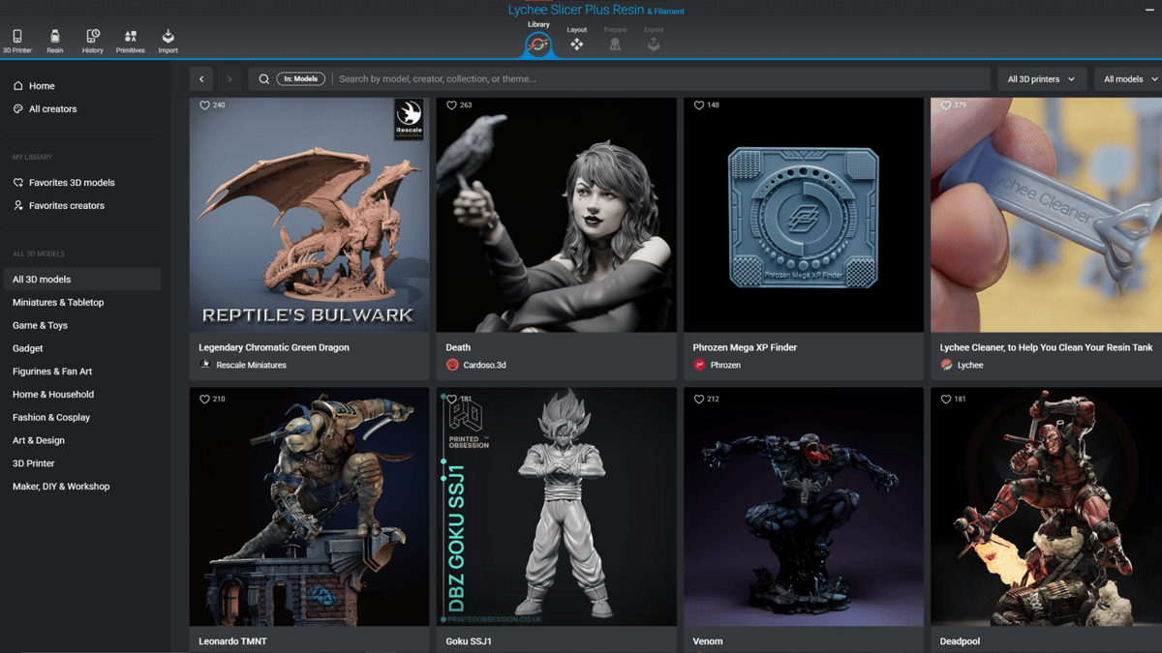Switch to the Layout tab

click(577, 39)
